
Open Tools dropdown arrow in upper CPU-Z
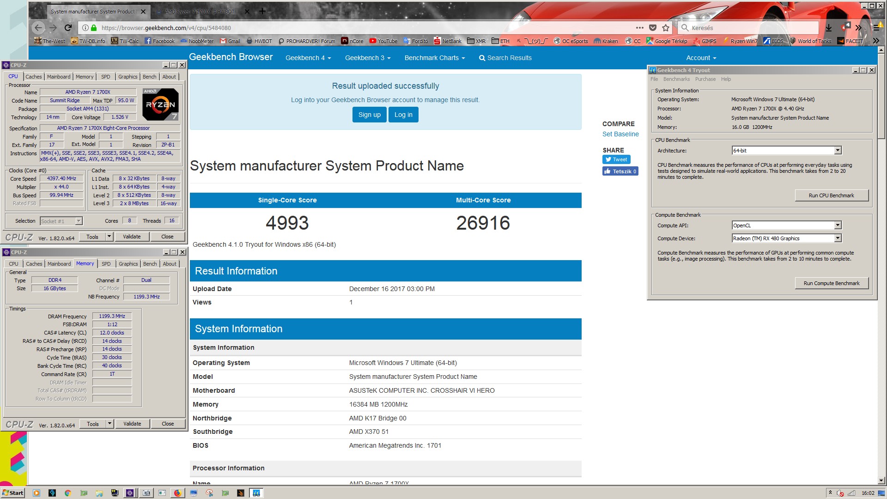pyautogui.click(x=109, y=237)
